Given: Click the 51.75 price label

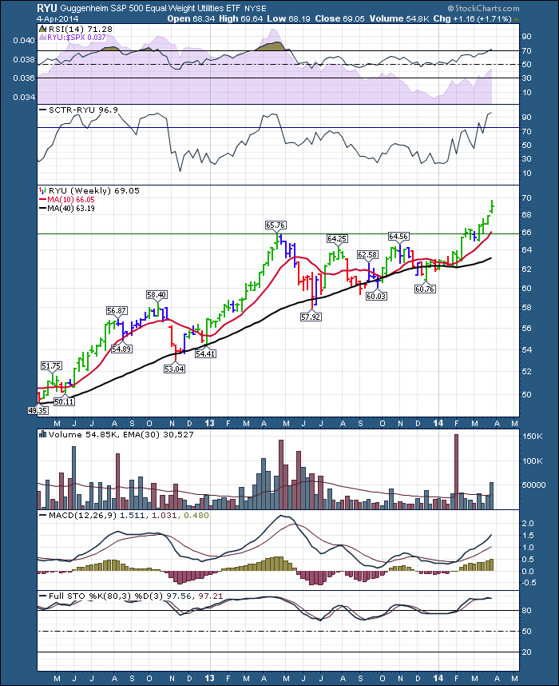Looking at the screenshot, I should (x=51, y=365).
